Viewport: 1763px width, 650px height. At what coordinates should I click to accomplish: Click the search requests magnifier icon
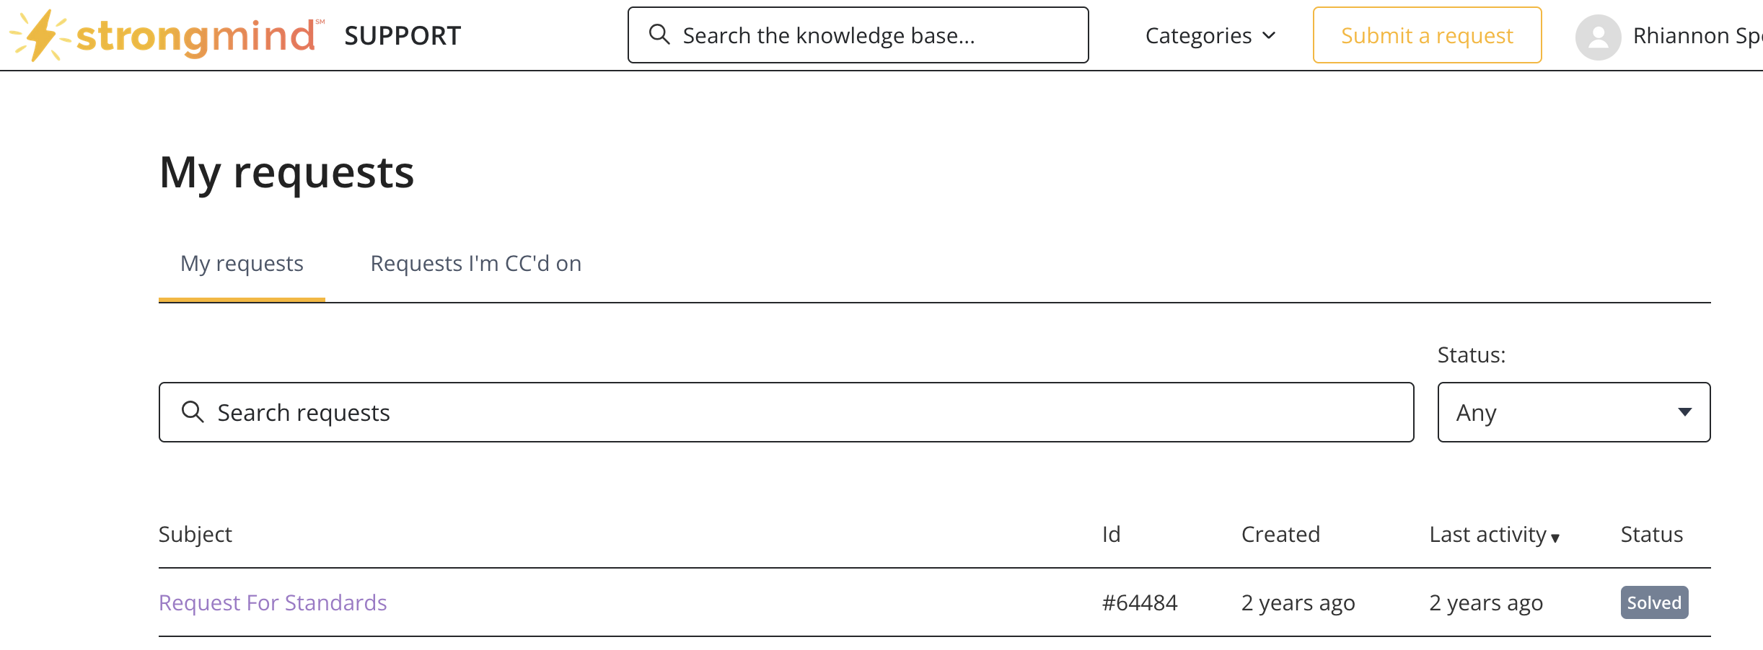[x=193, y=411]
